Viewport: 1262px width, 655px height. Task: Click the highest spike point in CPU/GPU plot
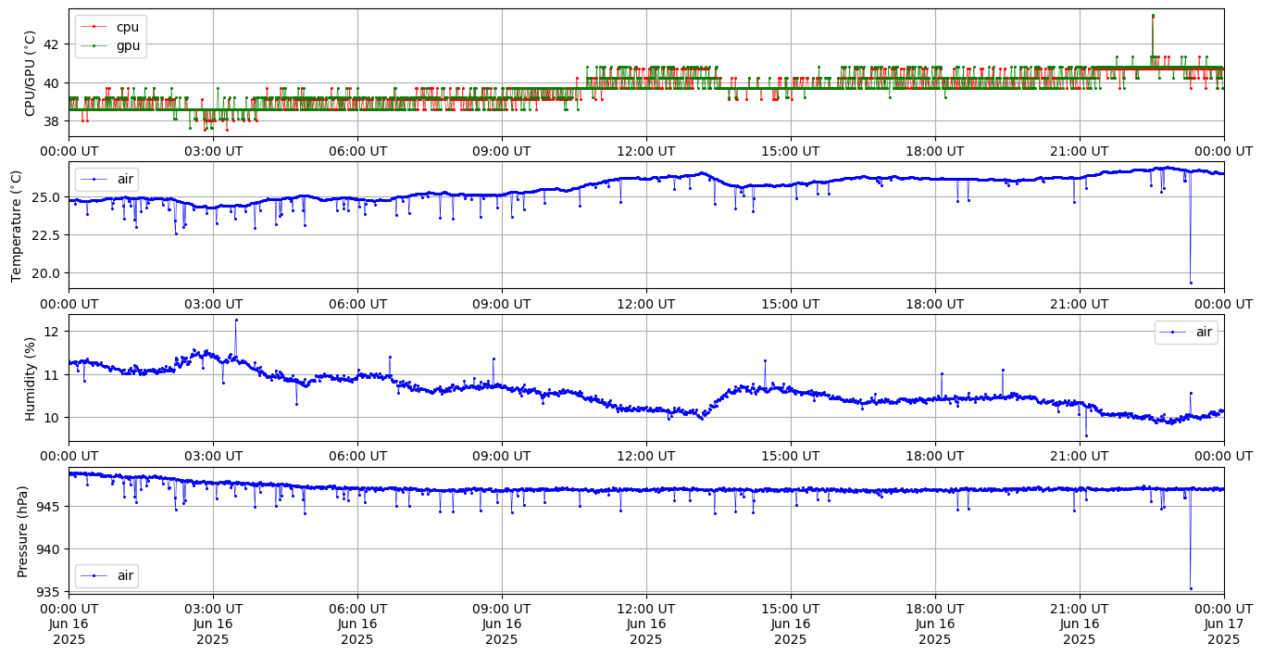coord(1153,16)
